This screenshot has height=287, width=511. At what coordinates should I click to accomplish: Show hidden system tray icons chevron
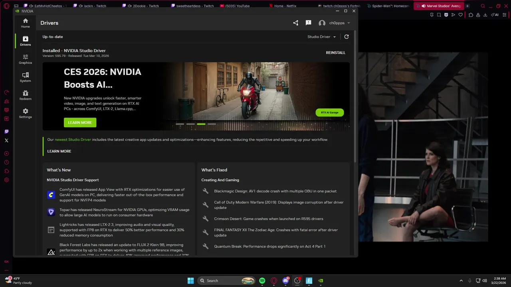[461, 281]
